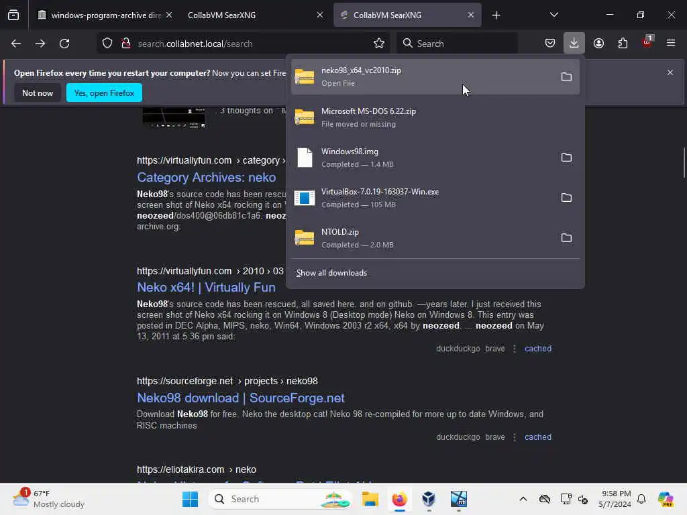Open Neko98 download SourceForge.net result
Image resolution: width=687 pixels, height=515 pixels.
[x=241, y=398]
